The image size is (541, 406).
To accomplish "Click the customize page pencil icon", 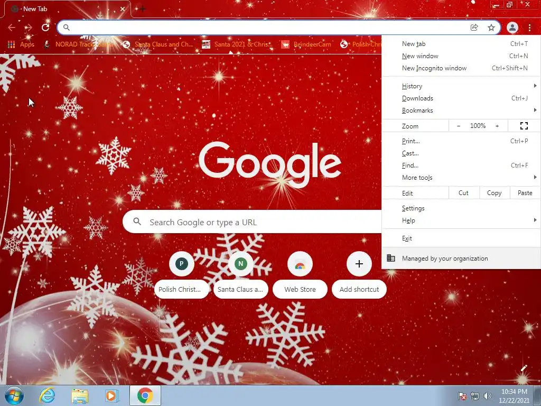I will coord(524,368).
